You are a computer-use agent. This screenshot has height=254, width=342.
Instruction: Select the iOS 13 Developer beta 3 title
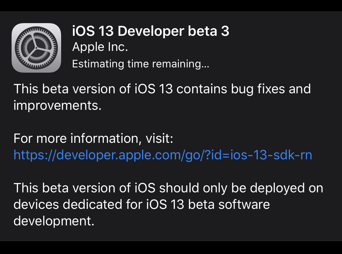coord(151,31)
